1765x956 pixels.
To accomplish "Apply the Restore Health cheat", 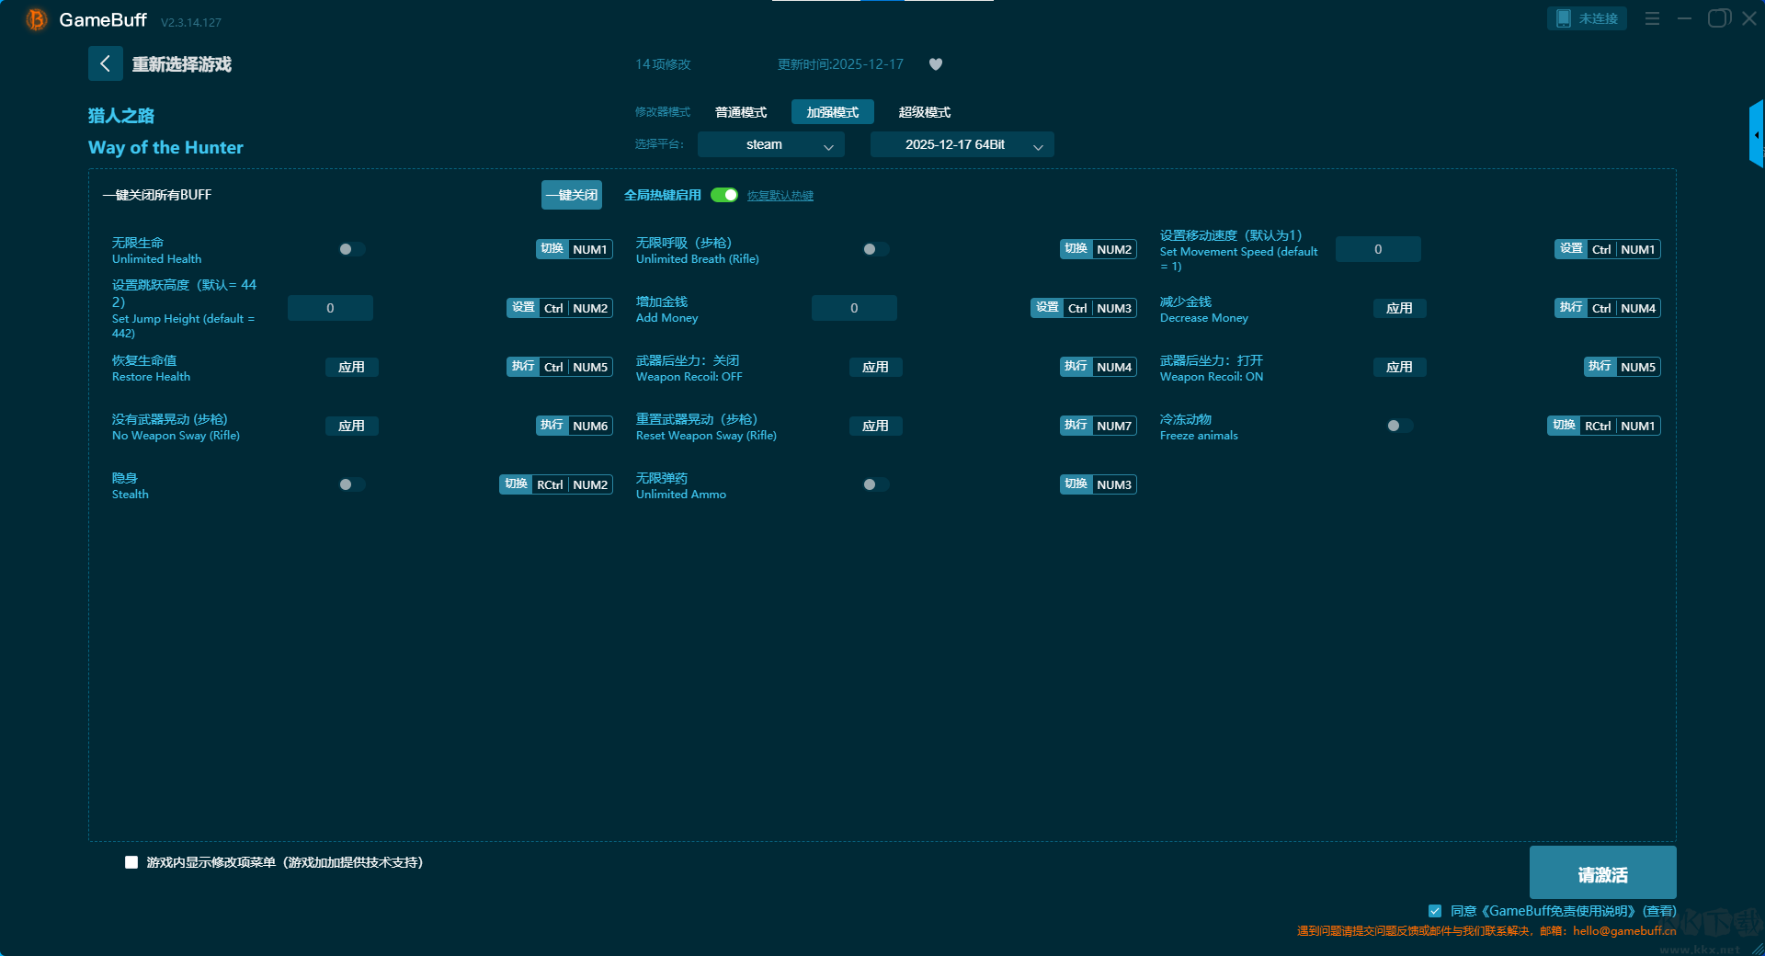I will (351, 367).
